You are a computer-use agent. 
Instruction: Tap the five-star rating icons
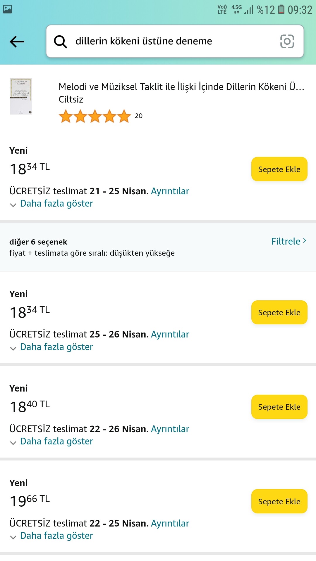pos(95,116)
